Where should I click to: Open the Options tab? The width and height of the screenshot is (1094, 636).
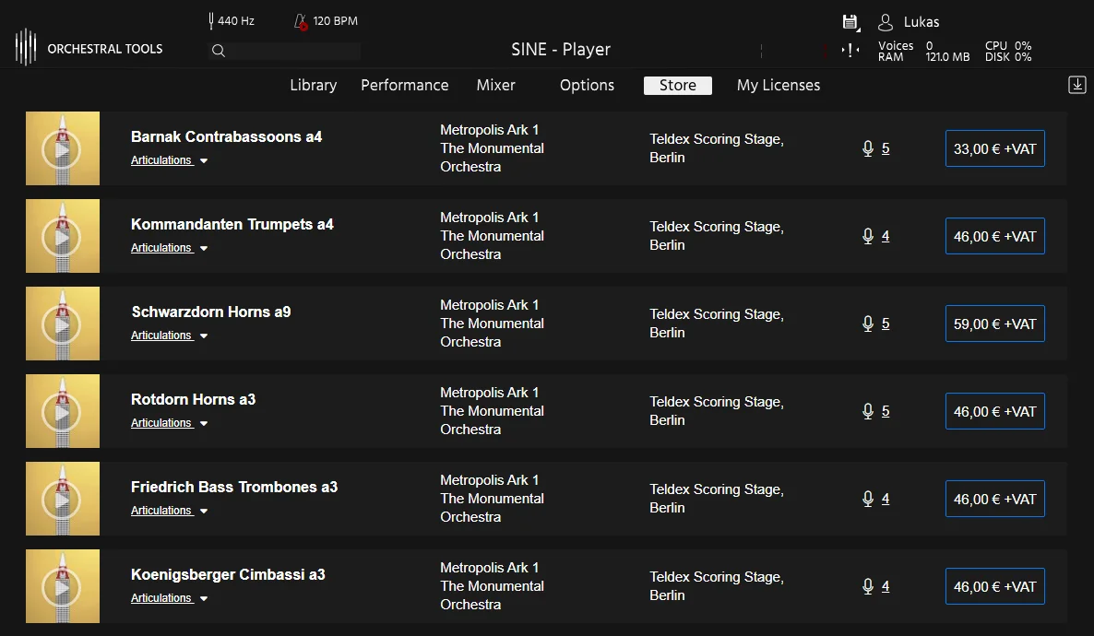point(587,85)
